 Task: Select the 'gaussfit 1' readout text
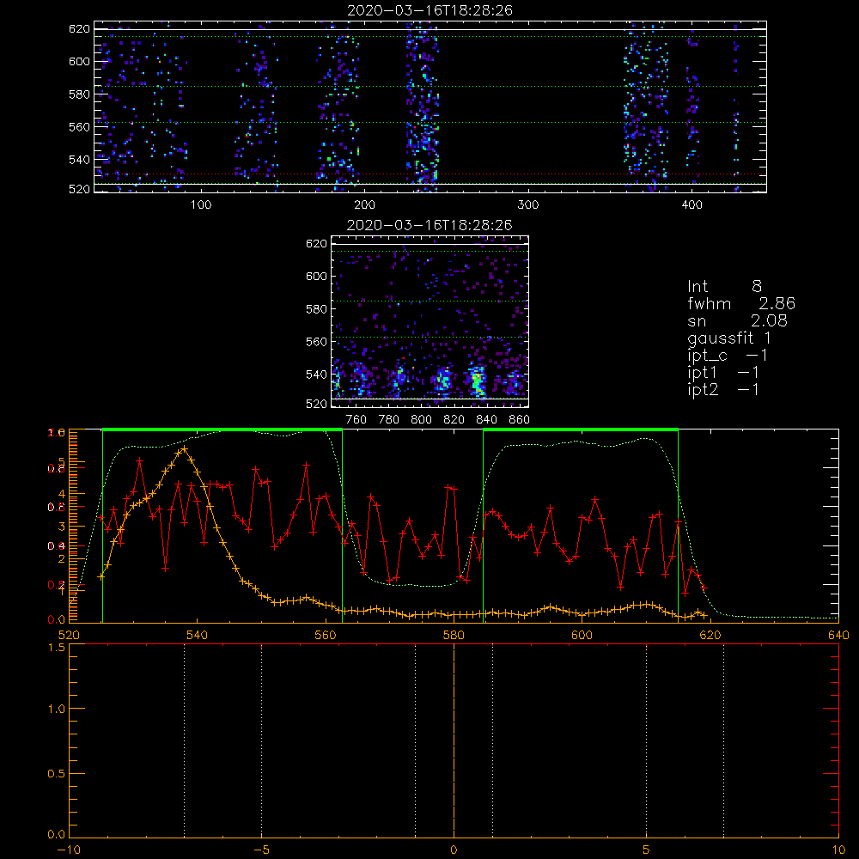[729, 338]
